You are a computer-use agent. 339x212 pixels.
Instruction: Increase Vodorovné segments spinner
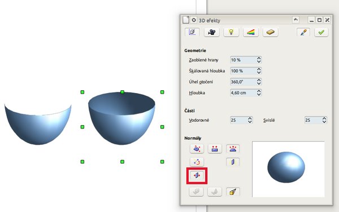click(x=250, y=118)
